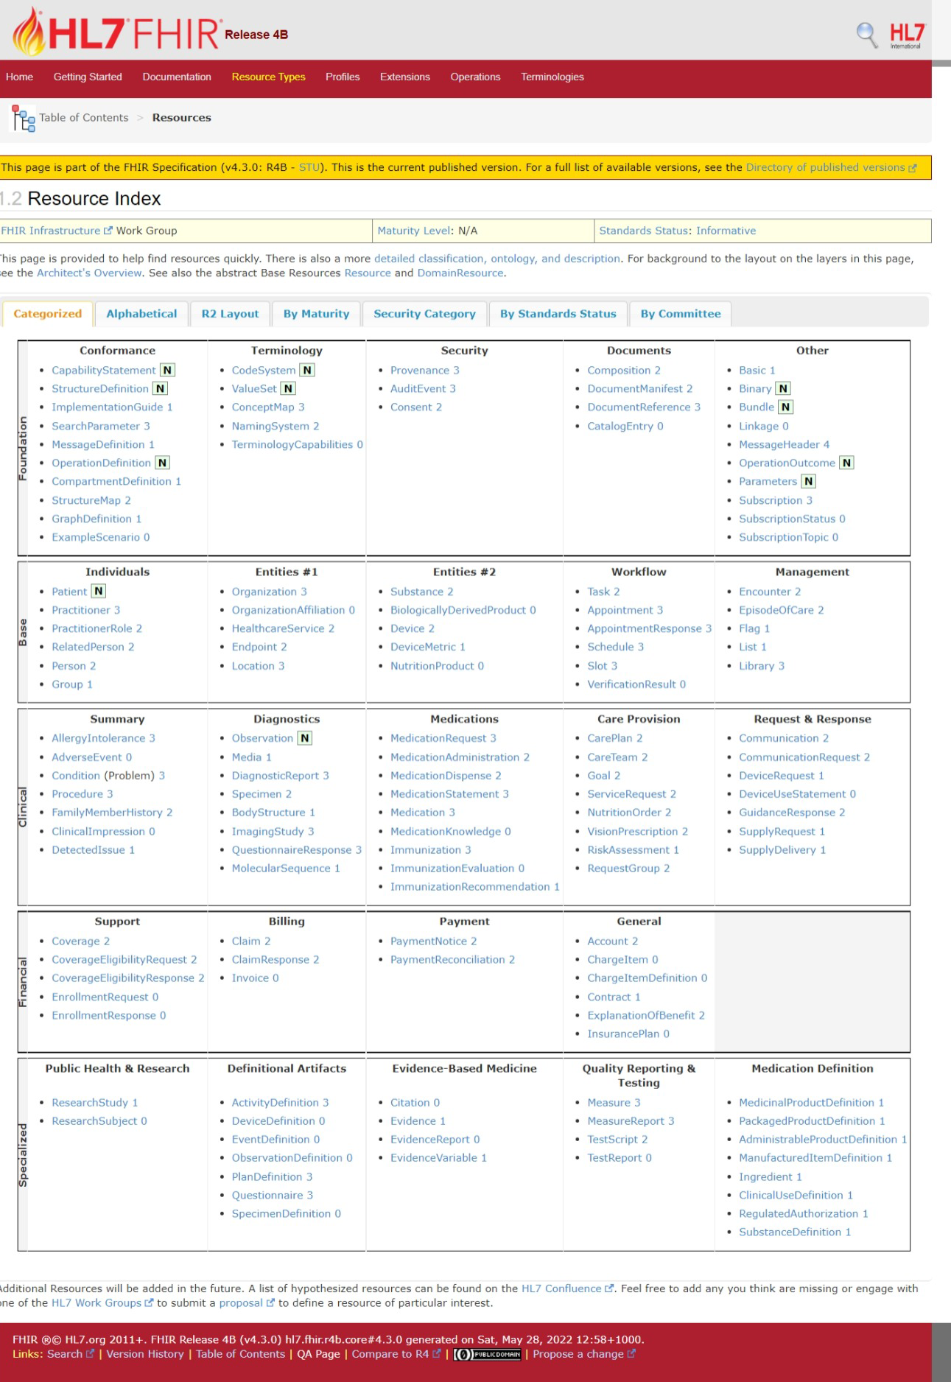Image resolution: width=951 pixels, height=1382 pixels.
Task: Open the AllergyIntolerance resource link
Action: point(99,738)
